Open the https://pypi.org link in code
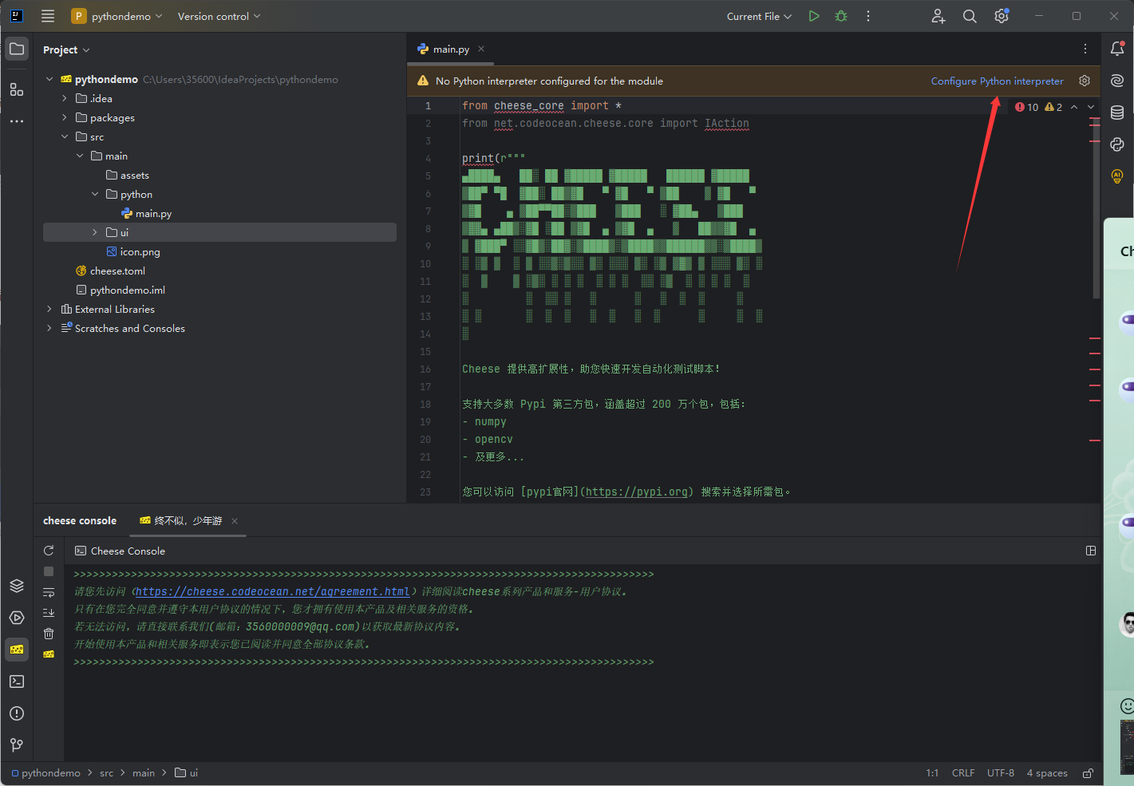Screen dimensions: 1134x786 pyautogui.click(x=637, y=492)
